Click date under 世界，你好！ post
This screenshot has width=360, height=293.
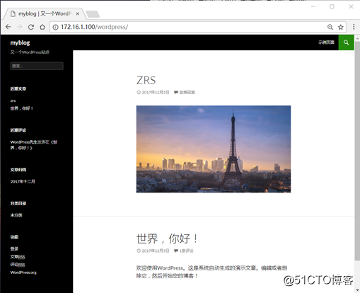click(156, 251)
